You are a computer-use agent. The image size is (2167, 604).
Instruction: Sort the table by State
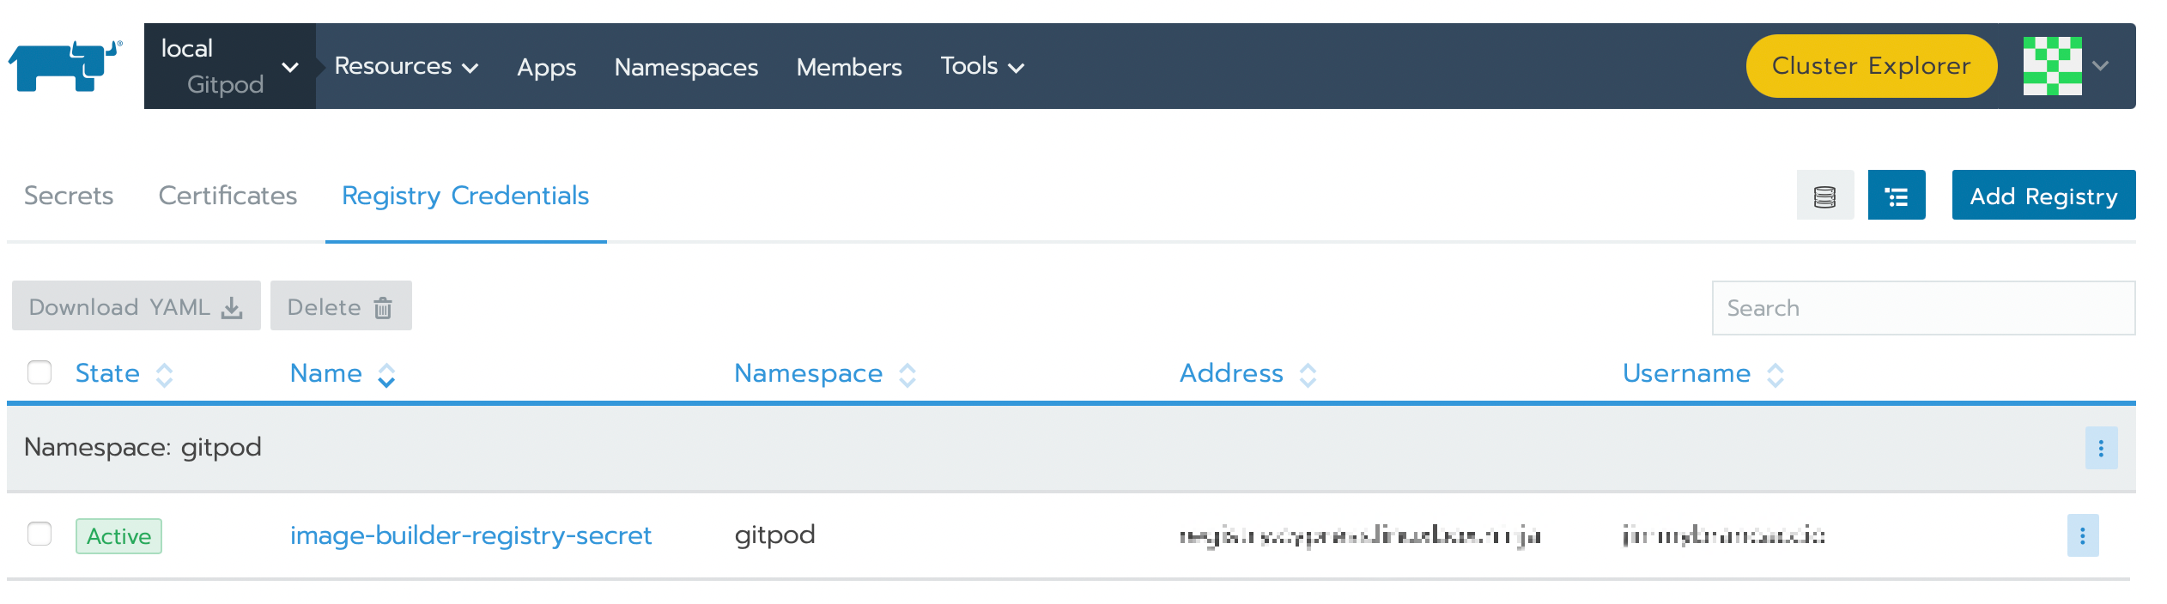point(124,373)
